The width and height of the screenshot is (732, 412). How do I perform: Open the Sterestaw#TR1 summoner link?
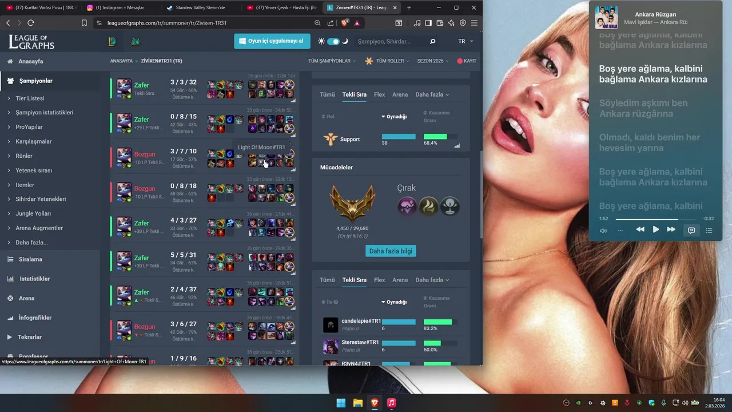360,342
